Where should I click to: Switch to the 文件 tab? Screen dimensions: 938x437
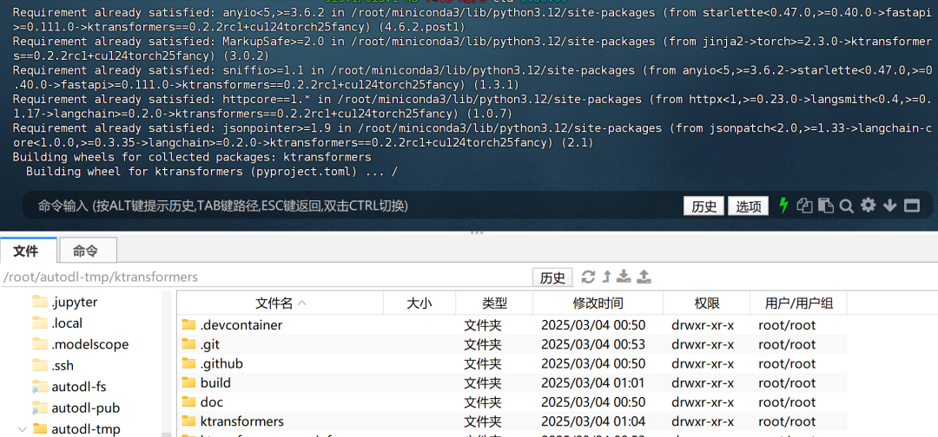[x=27, y=251]
